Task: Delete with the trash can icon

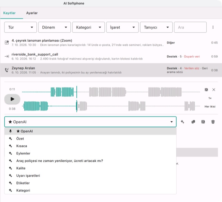Action: tap(213, 122)
